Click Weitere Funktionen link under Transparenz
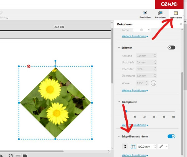Image resolution: width=187 pixels, height=157 pixels. (135, 125)
